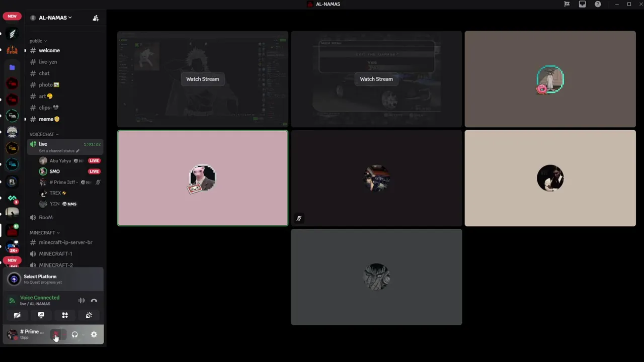Open output device arrow beside headphones
The width and height of the screenshot is (644, 362).
coord(83,335)
